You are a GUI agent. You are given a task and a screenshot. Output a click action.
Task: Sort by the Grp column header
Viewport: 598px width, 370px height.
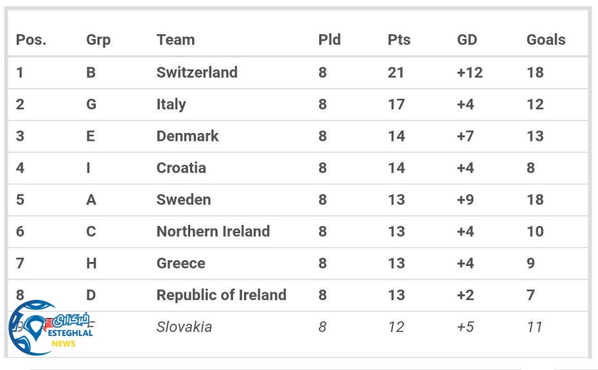tap(98, 40)
